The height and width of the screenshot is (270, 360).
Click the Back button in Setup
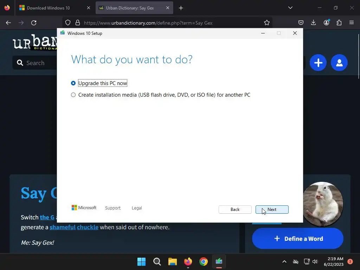tap(235, 210)
